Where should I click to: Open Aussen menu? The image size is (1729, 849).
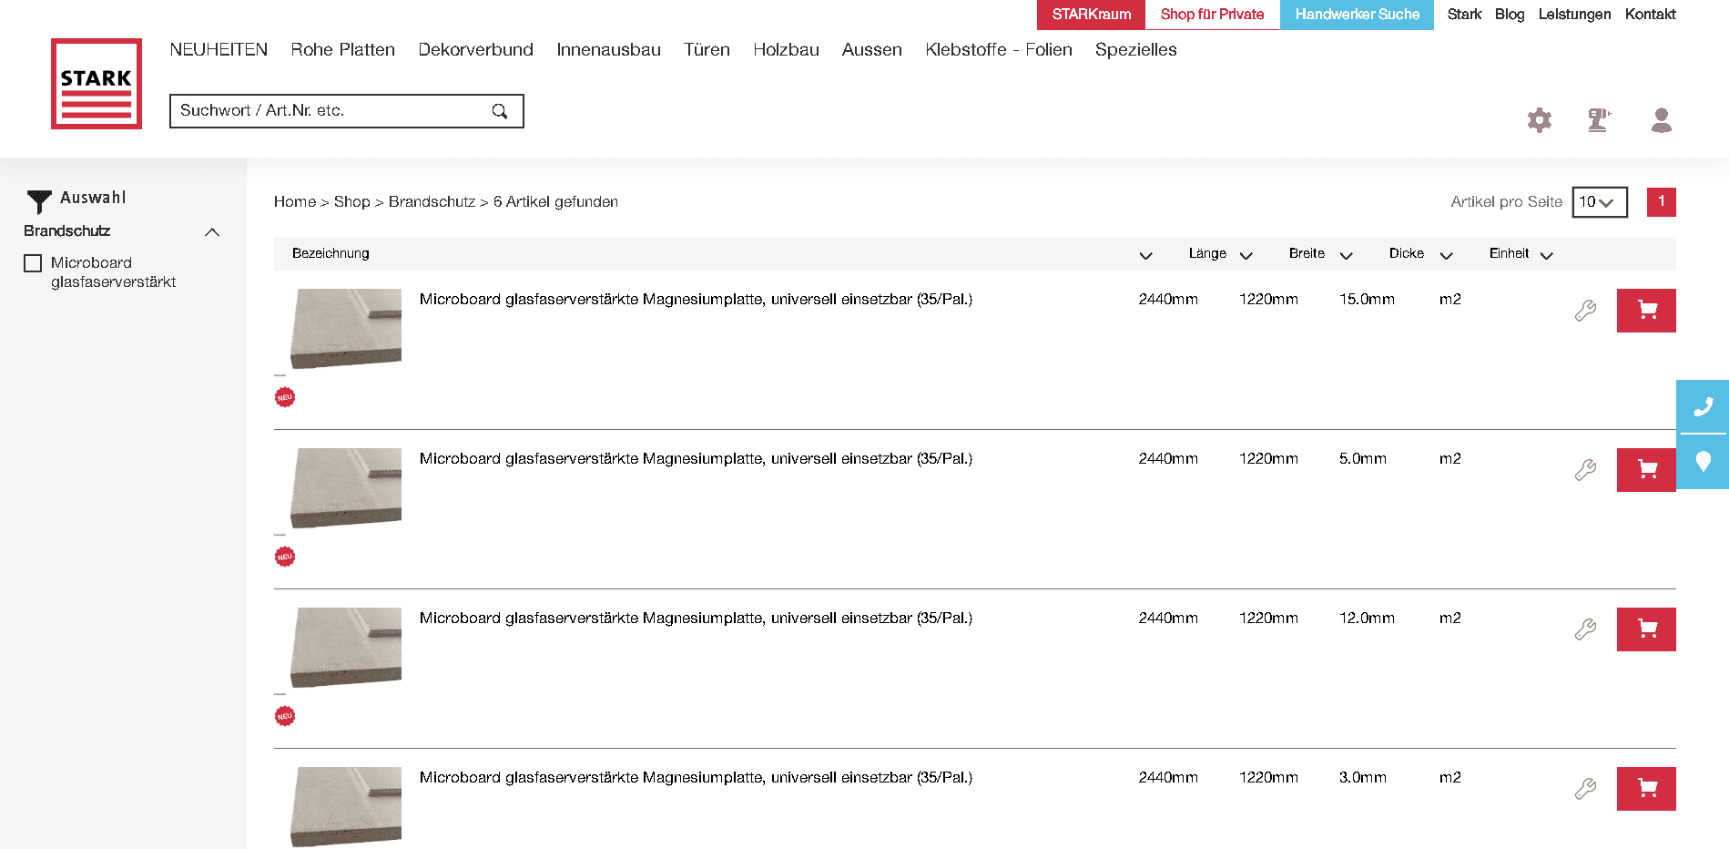pos(872,50)
